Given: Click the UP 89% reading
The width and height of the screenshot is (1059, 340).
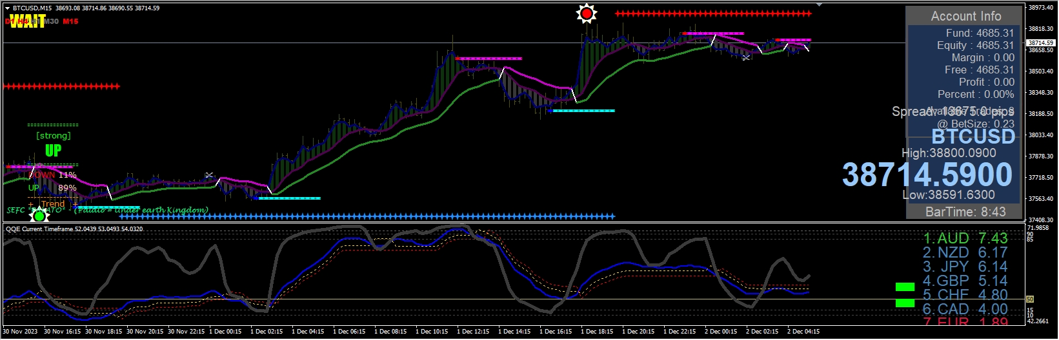Looking at the screenshot, I should 52,188.
